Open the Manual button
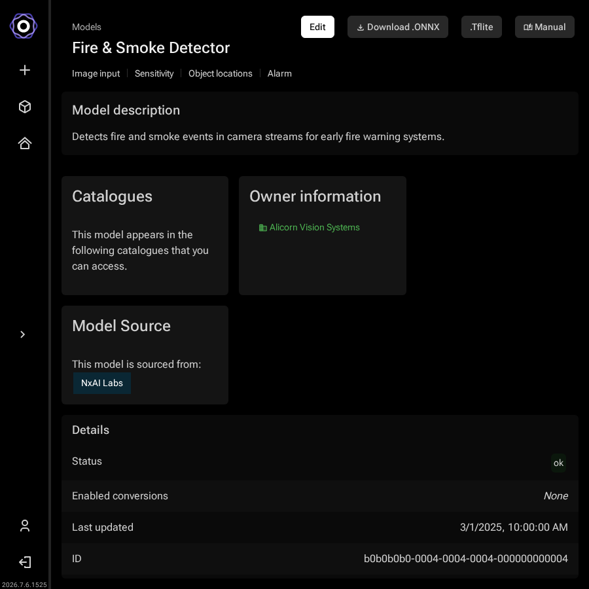Screen dimensions: 589x589 [x=544, y=27]
